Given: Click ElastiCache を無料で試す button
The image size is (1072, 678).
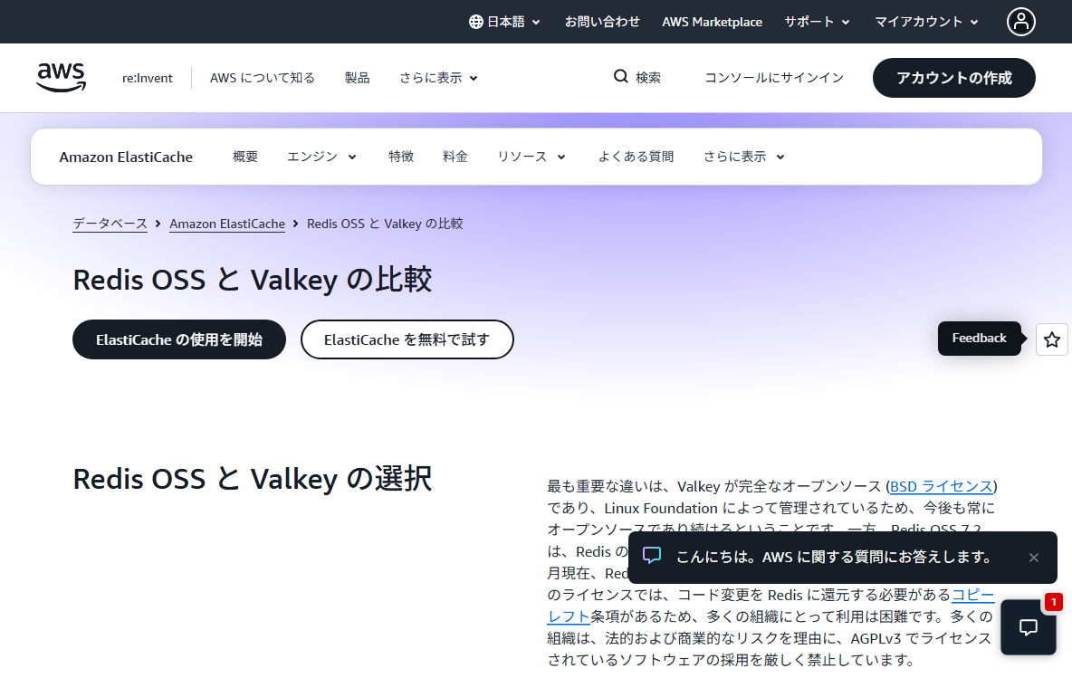Looking at the screenshot, I should click(x=407, y=339).
